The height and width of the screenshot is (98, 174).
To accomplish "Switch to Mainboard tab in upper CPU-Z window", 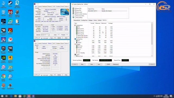I will coord(45,7).
